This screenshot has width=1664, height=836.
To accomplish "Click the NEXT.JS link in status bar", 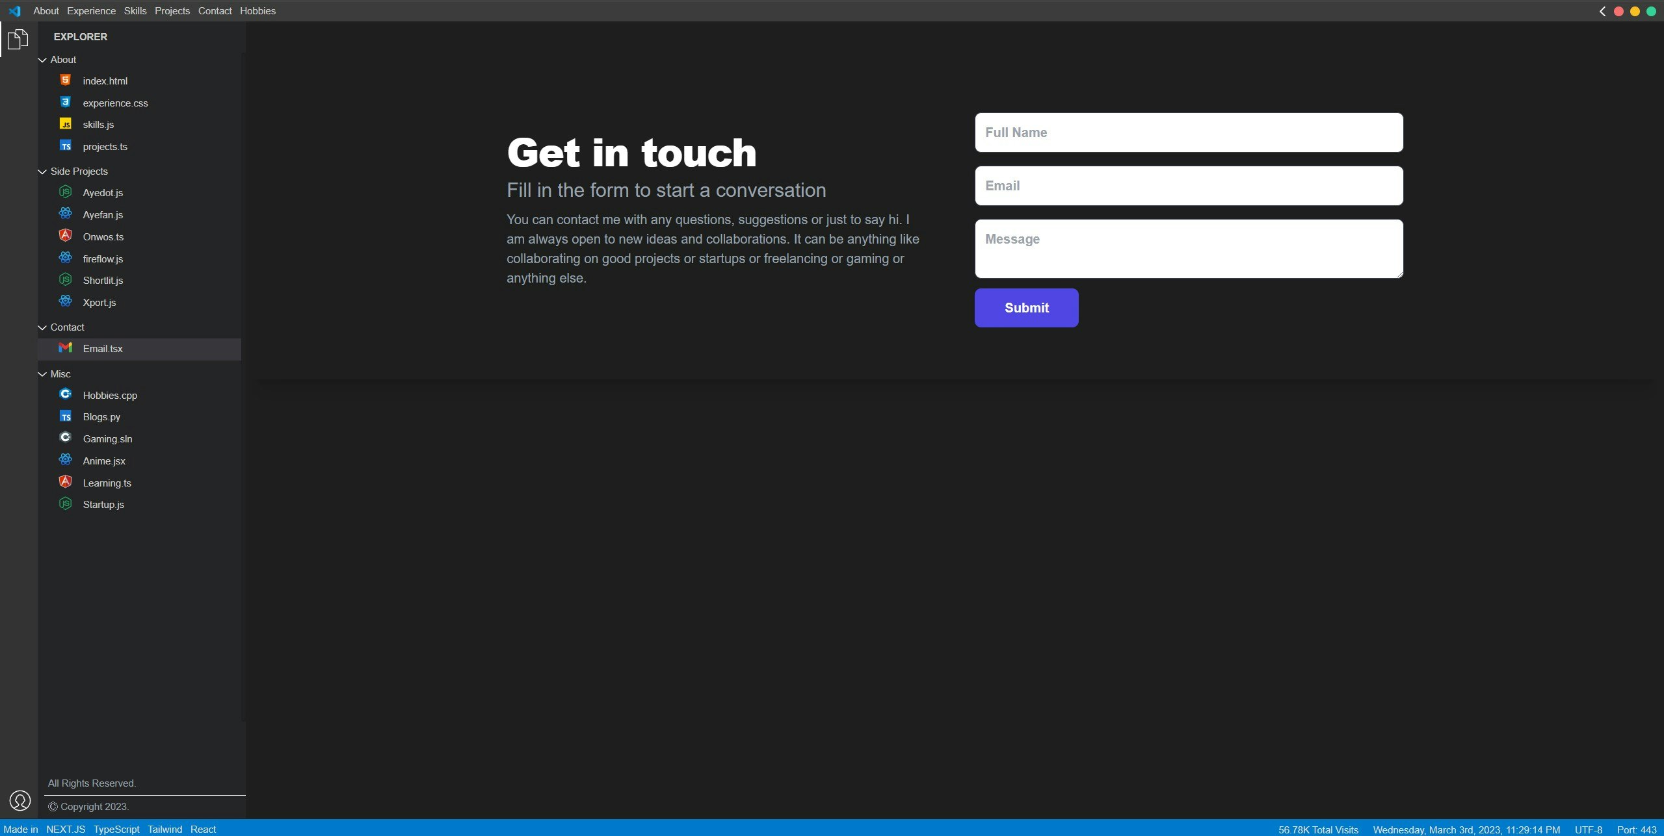I will pyautogui.click(x=66, y=830).
